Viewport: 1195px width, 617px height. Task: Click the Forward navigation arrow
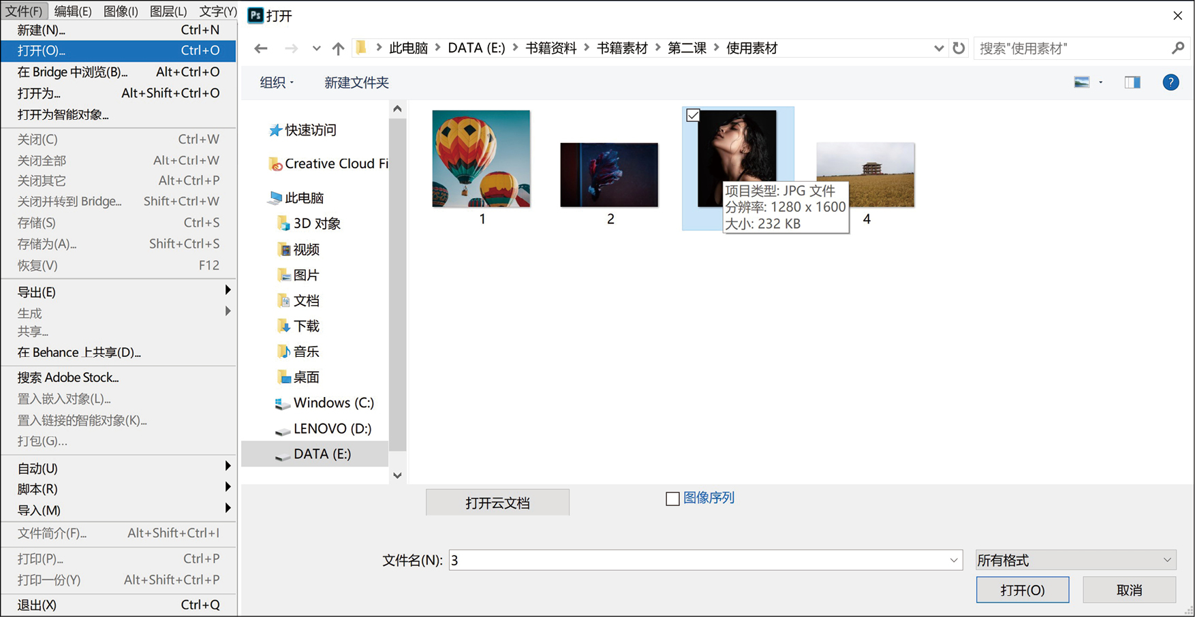[x=292, y=48]
